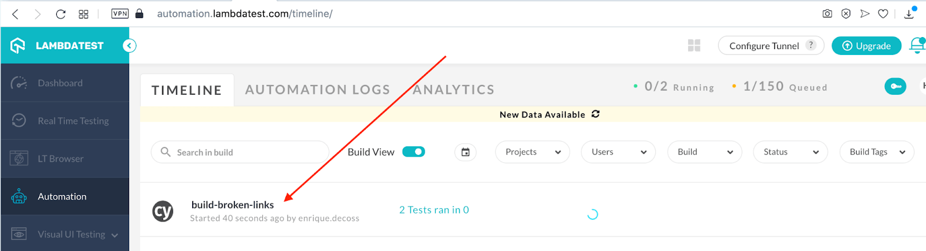Take a snapshot with camera icon
This screenshot has width=926, height=251.
click(828, 13)
